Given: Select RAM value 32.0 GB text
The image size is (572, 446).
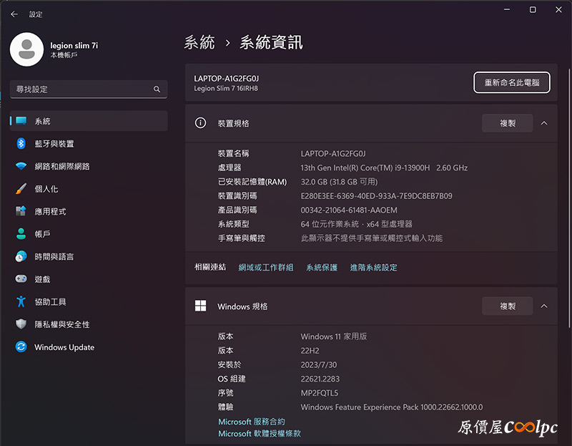Looking at the screenshot, I should pyautogui.click(x=339, y=182).
